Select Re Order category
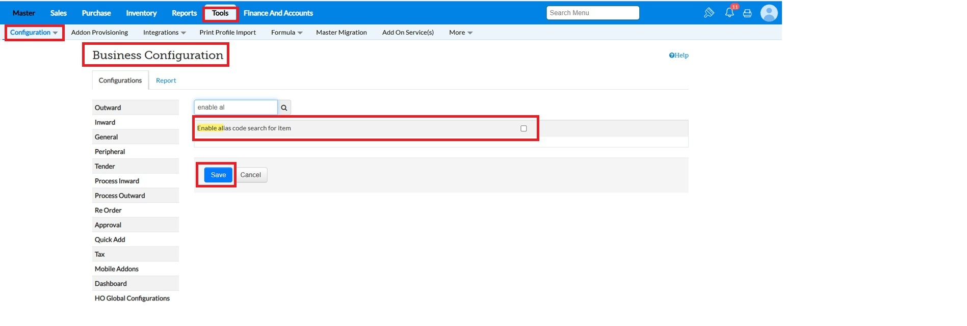This screenshot has width=967, height=326. (x=136, y=210)
